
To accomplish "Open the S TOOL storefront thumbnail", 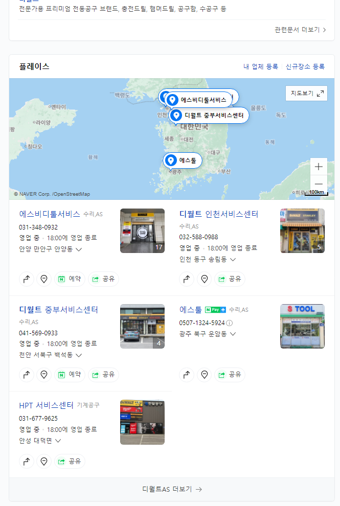I will click(x=302, y=326).
